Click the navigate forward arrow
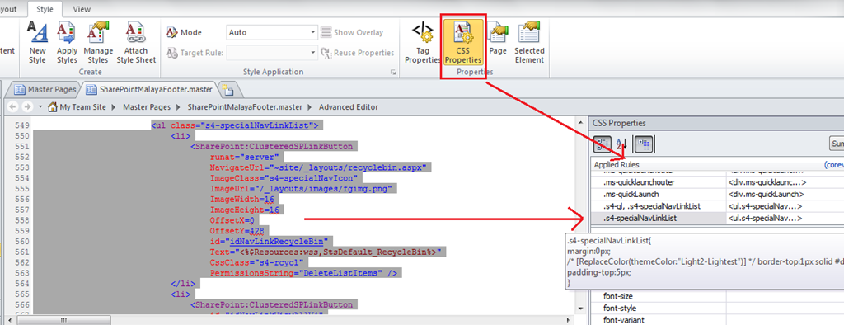844x325 pixels. pos(26,106)
